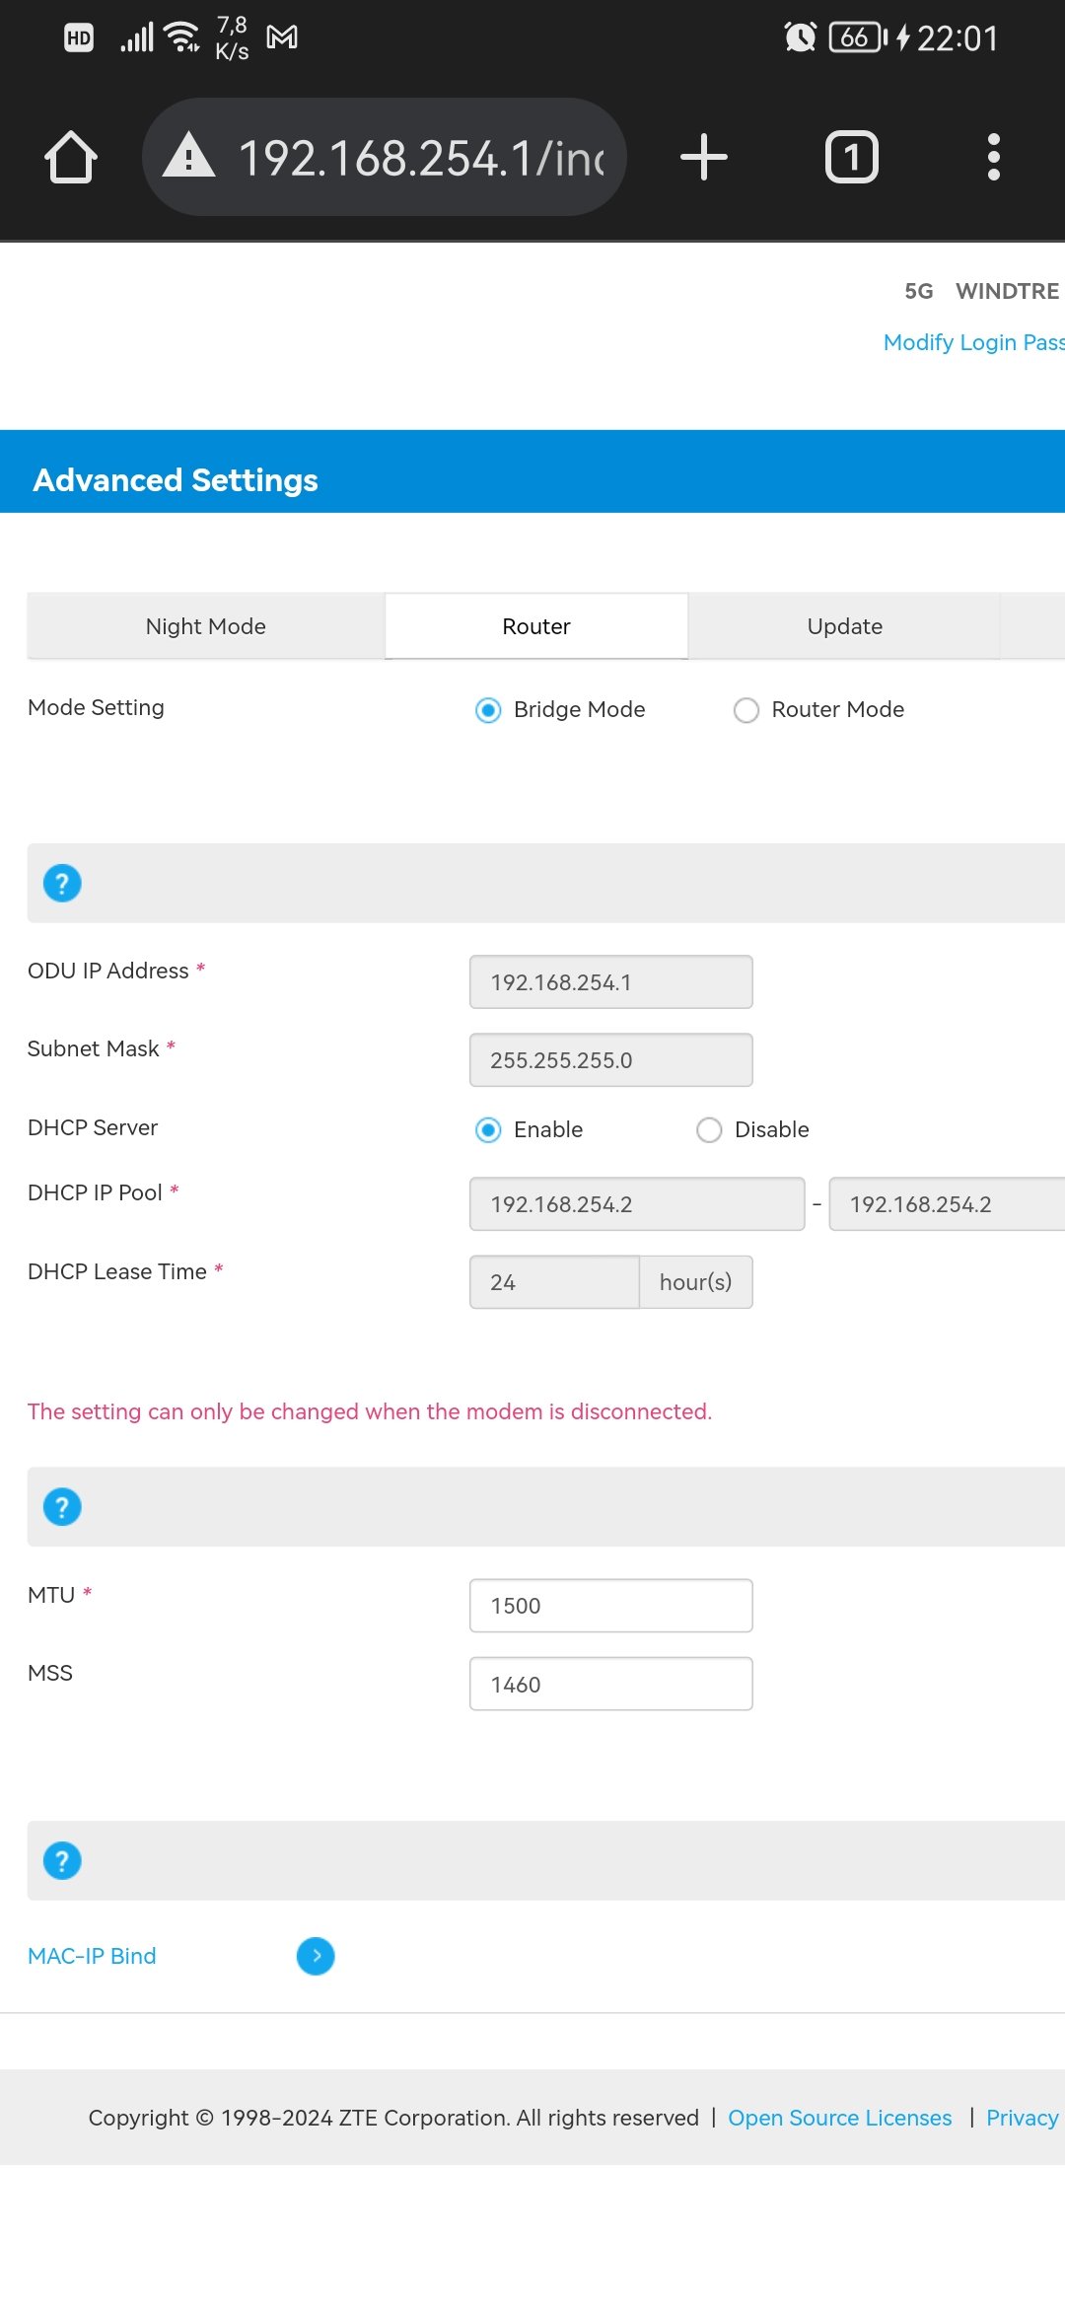The height and width of the screenshot is (2308, 1065).
Task: Open help icon above ODU IP Address
Action: (62, 883)
